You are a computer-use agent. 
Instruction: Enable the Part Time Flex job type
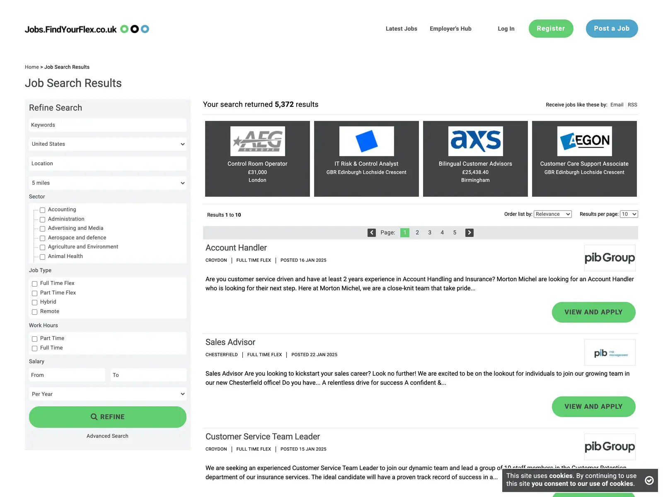pyautogui.click(x=34, y=293)
